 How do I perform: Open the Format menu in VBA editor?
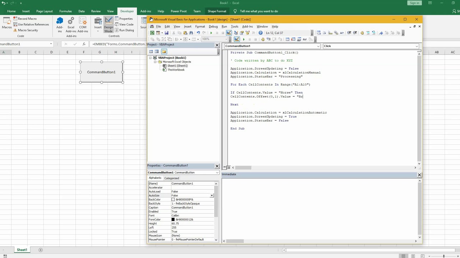pyautogui.click(x=200, y=27)
